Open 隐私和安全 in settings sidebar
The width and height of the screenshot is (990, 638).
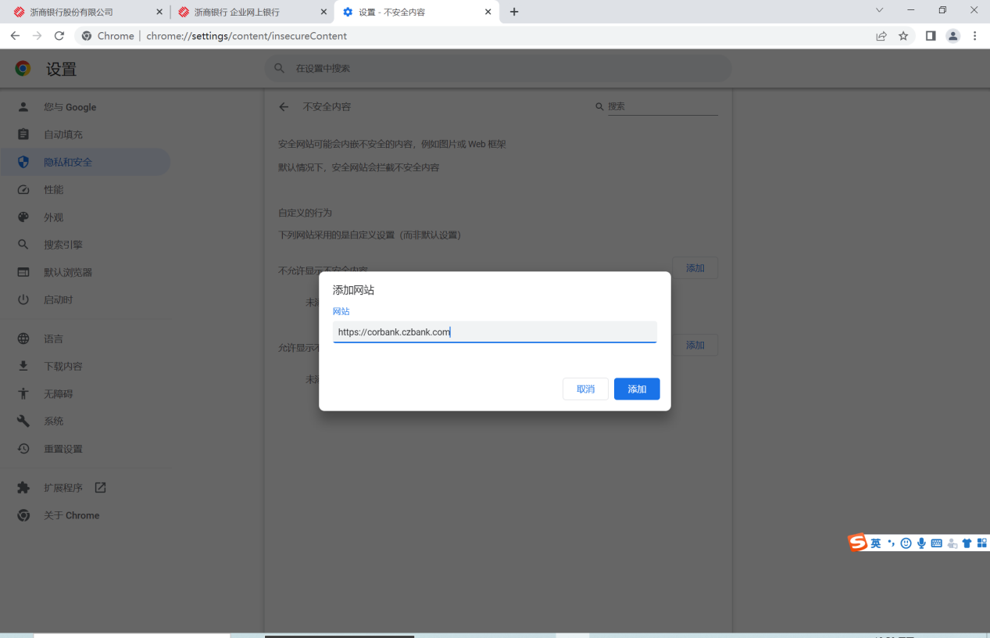(x=68, y=162)
